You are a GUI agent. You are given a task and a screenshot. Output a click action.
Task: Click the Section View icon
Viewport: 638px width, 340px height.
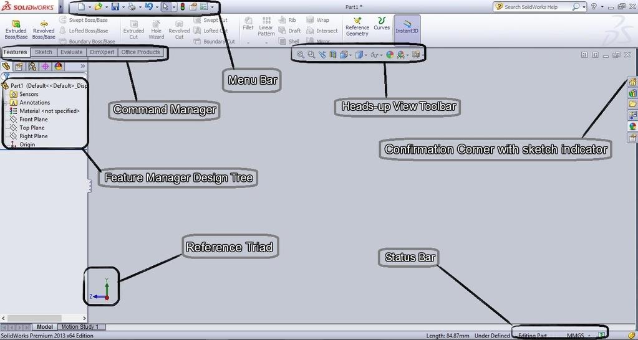(x=333, y=54)
